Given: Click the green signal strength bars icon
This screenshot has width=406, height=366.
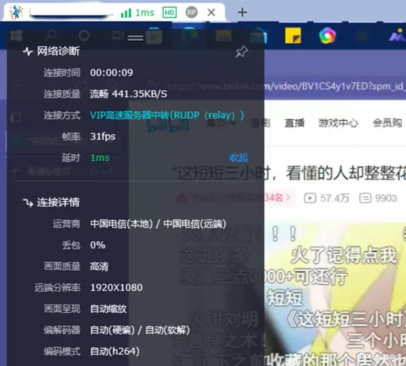Looking at the screenshot, I should (126, 13).
